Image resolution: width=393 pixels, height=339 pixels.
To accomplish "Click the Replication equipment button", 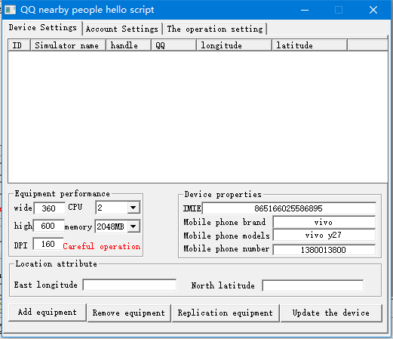I will click(226, 313).
